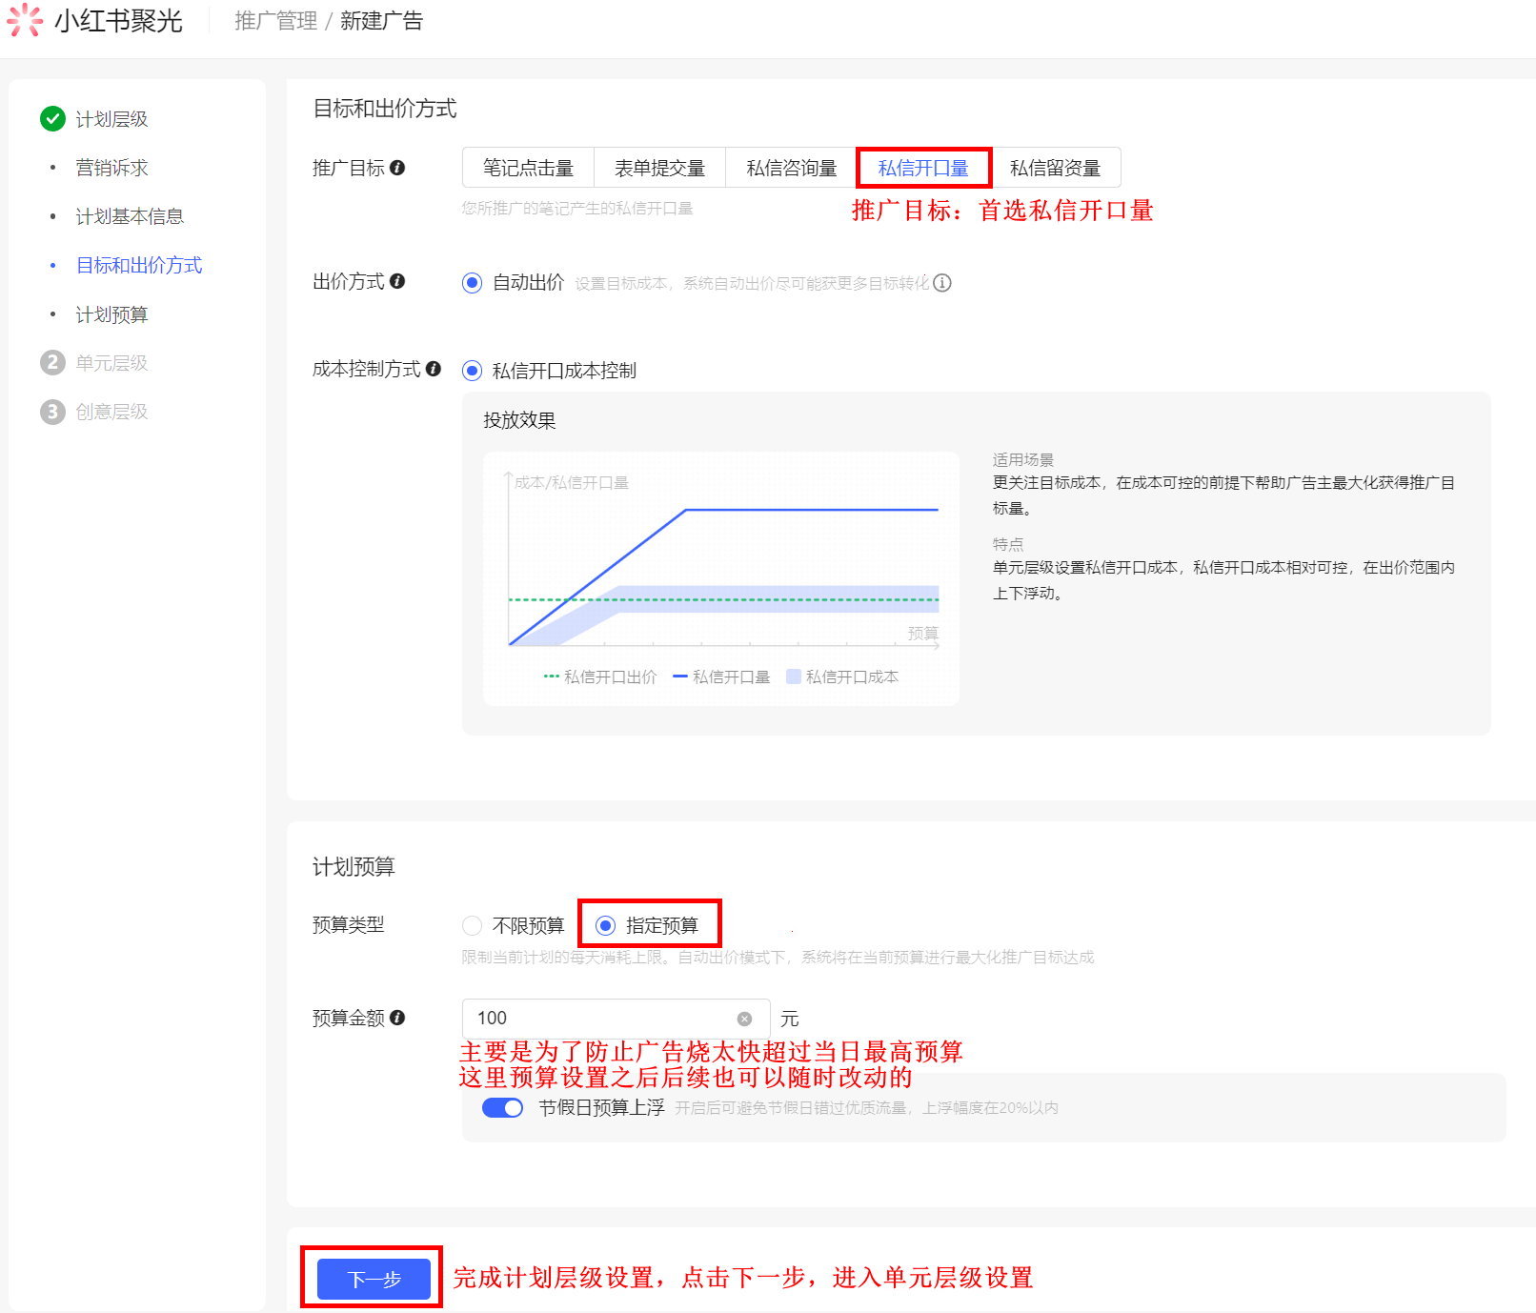Click the circled info icon after 自动出价 description
The height and width of the screenshot is (1313, 1536).
click(942, 283)
